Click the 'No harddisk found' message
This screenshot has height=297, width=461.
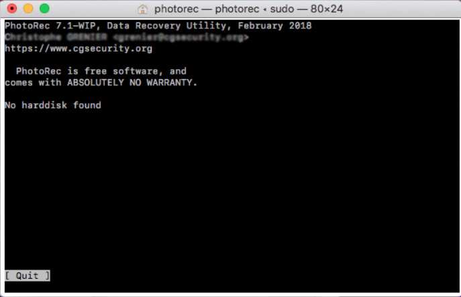tap(53, 105)
